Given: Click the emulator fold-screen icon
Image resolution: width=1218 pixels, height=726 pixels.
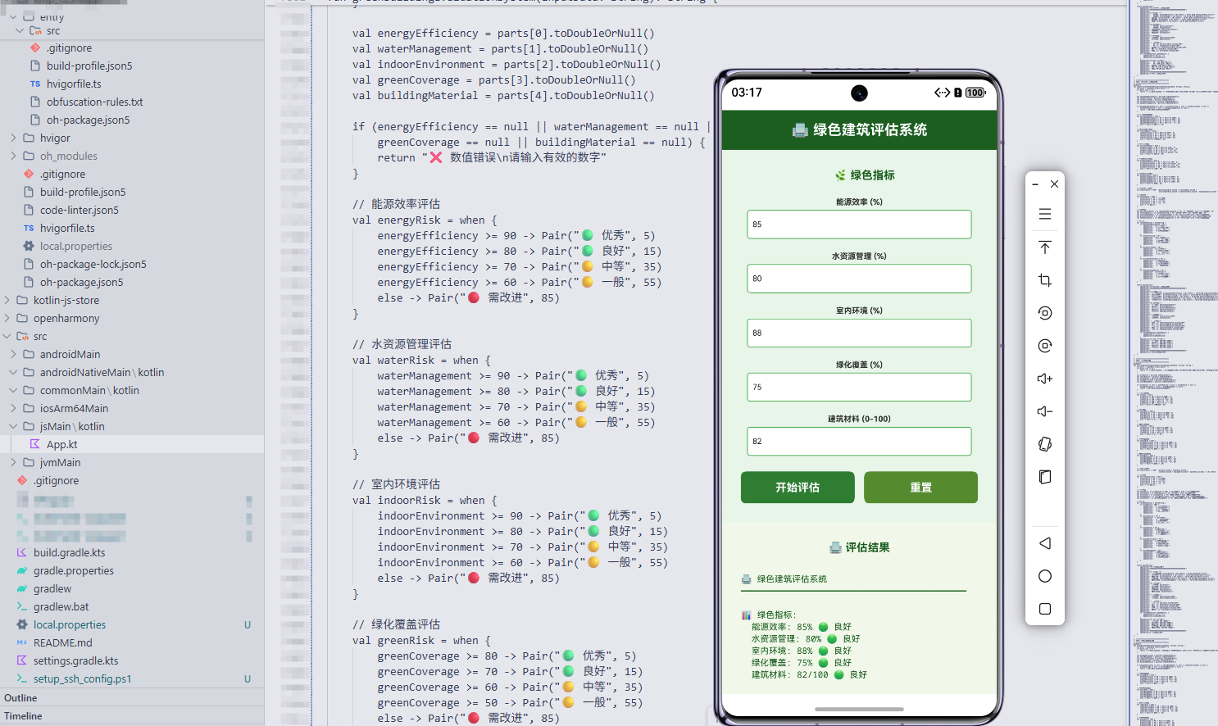Looking at the screenshot, I should [1044, 477].
